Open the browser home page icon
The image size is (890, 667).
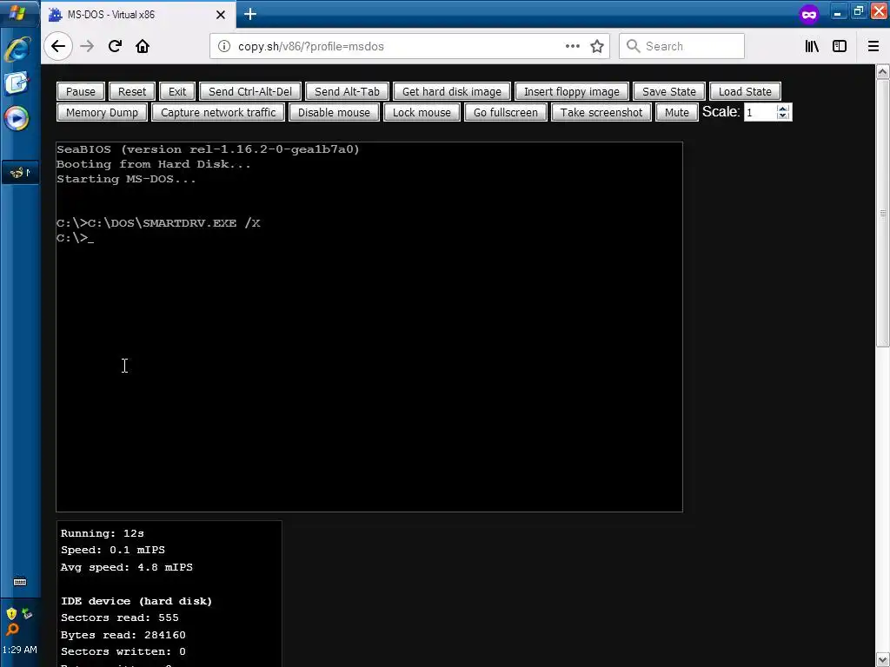pos(143,46)
